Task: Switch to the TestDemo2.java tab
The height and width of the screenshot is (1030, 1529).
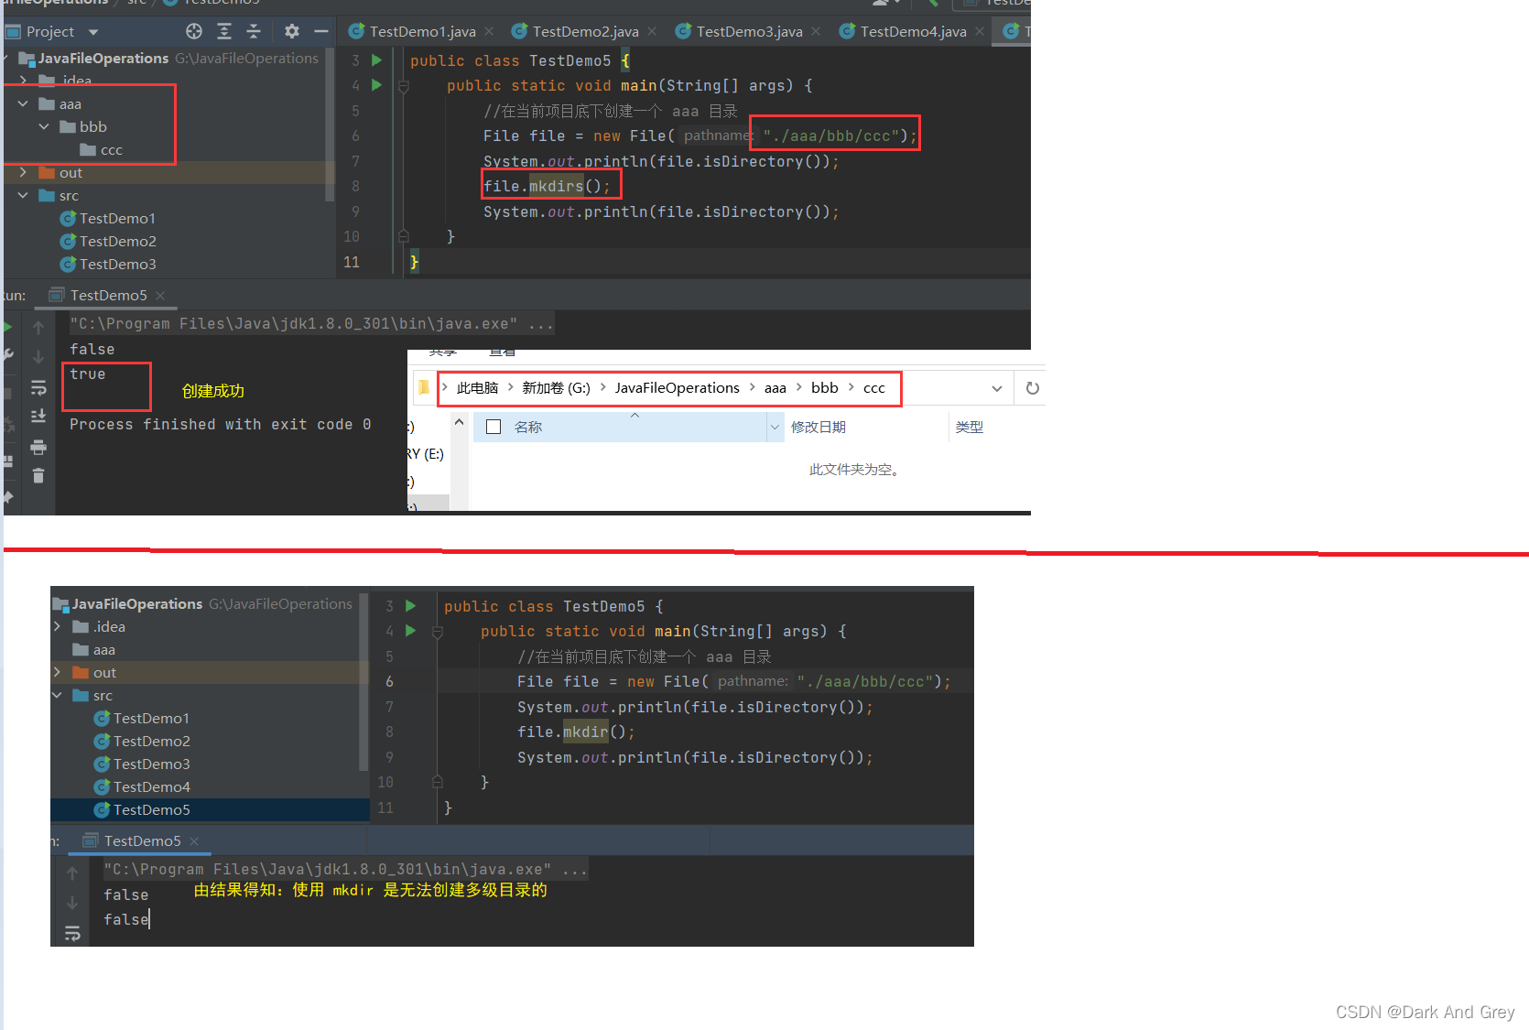Action: click(x=585, y=31)
